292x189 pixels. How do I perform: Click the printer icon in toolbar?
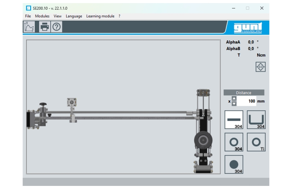click(44, 27)
